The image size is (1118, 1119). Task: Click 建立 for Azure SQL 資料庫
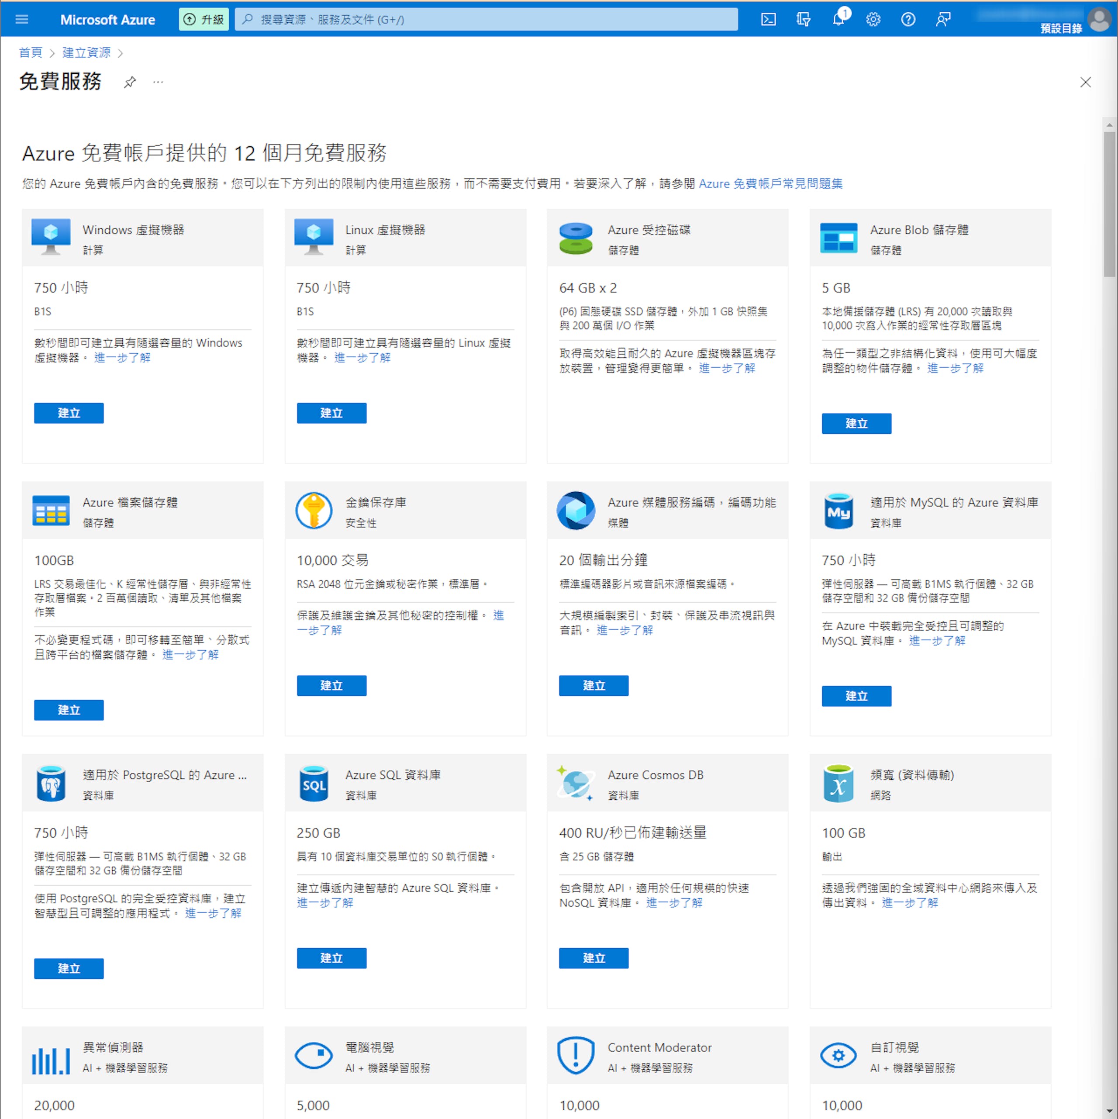[x=331, y=958]
